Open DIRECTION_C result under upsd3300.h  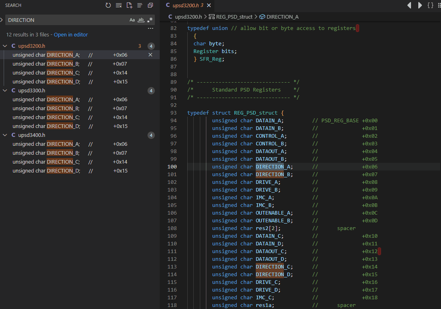80,117
